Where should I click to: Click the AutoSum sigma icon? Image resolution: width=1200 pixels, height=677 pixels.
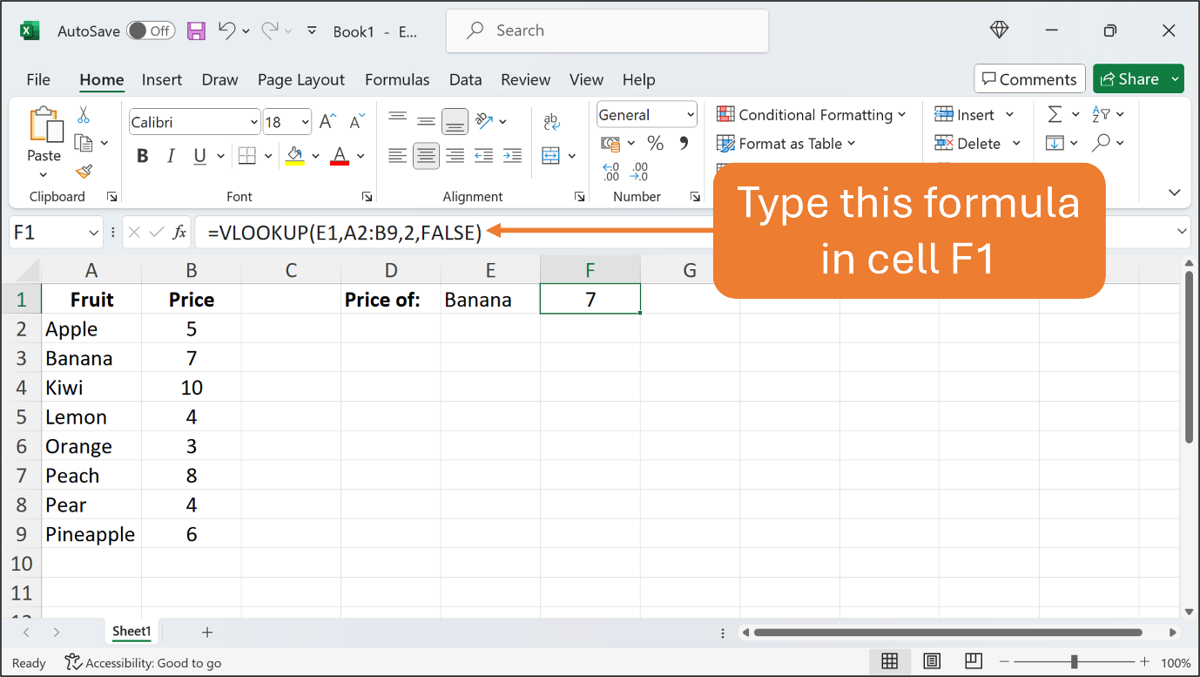pyautogui.click(x=1055, y=115)
